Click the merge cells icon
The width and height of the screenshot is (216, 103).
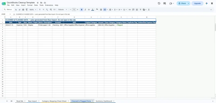[105, 10]
